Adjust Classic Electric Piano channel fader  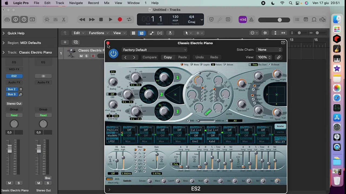pyautogui.click(x=10, y=148)
